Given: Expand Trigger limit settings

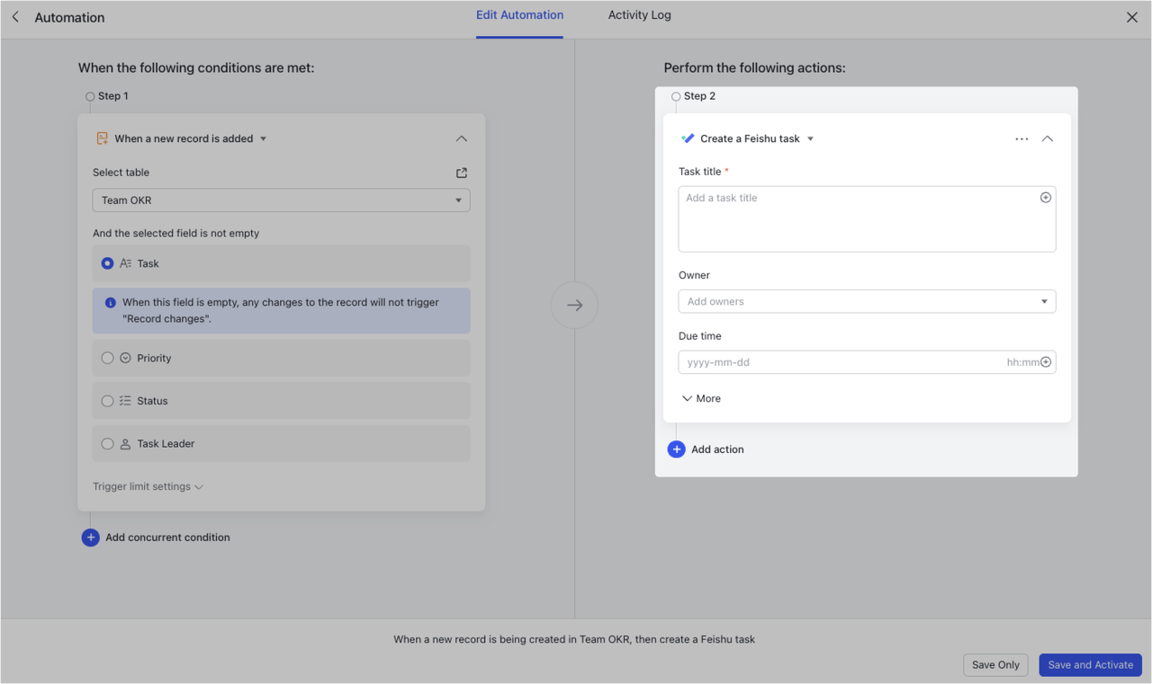Looking at the screenshot, I should (148, 486).
